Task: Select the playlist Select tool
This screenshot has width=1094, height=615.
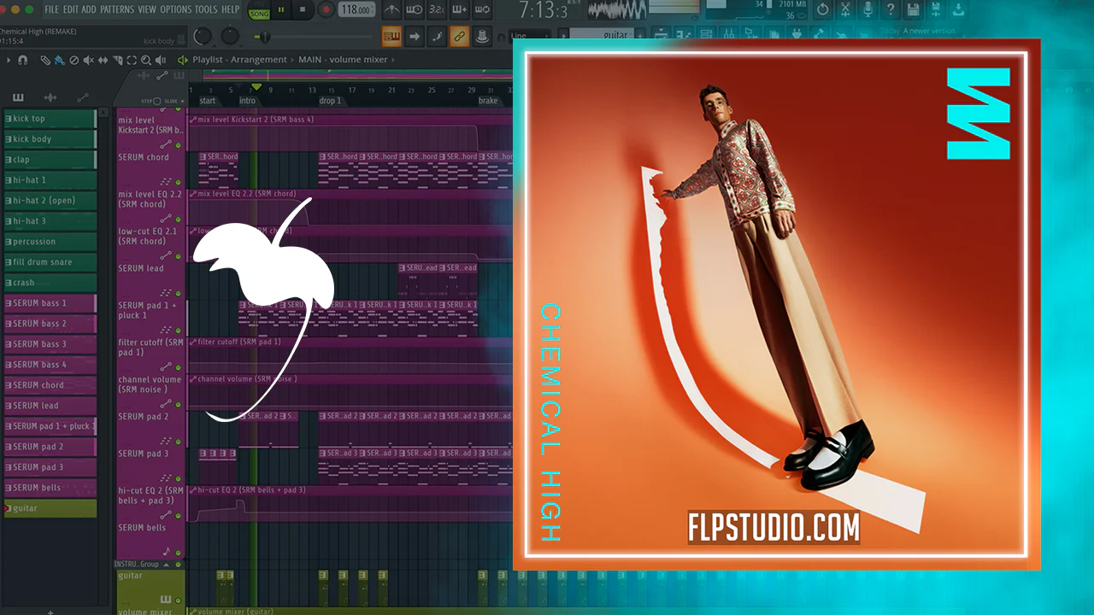Action: 132,60
